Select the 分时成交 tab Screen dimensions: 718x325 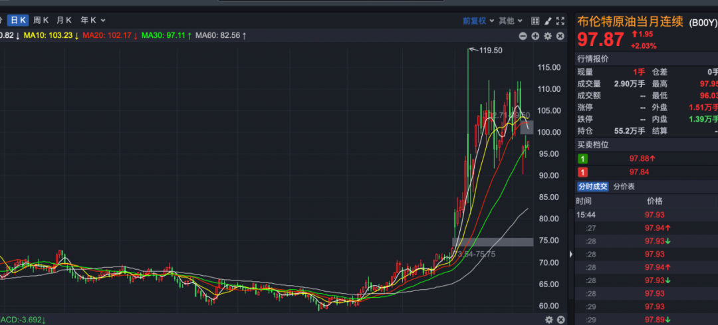592,187
